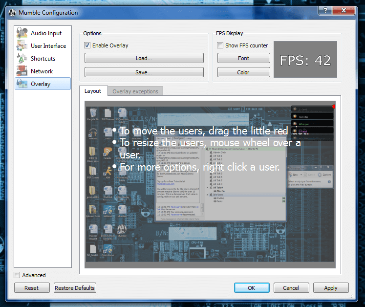Select the Shout user in overlay preview

(x=312, y=131)
